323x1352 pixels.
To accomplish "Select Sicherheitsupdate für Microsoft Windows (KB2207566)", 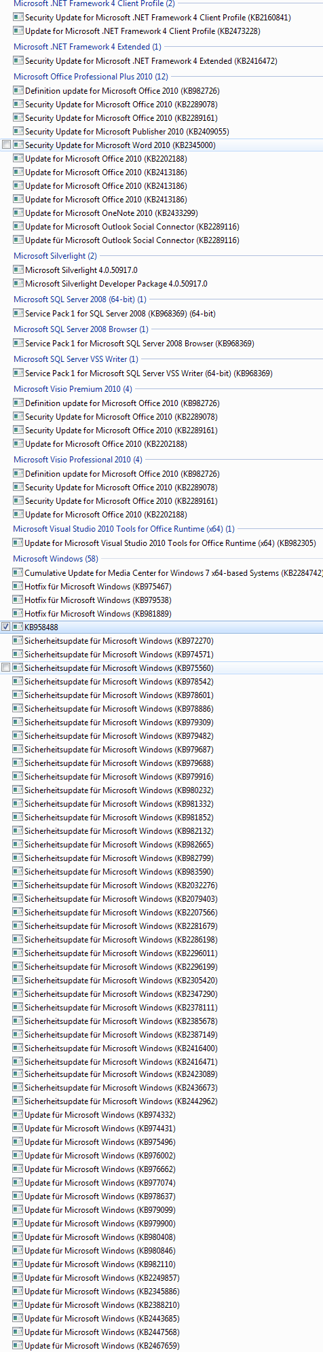I will [121, 913].
